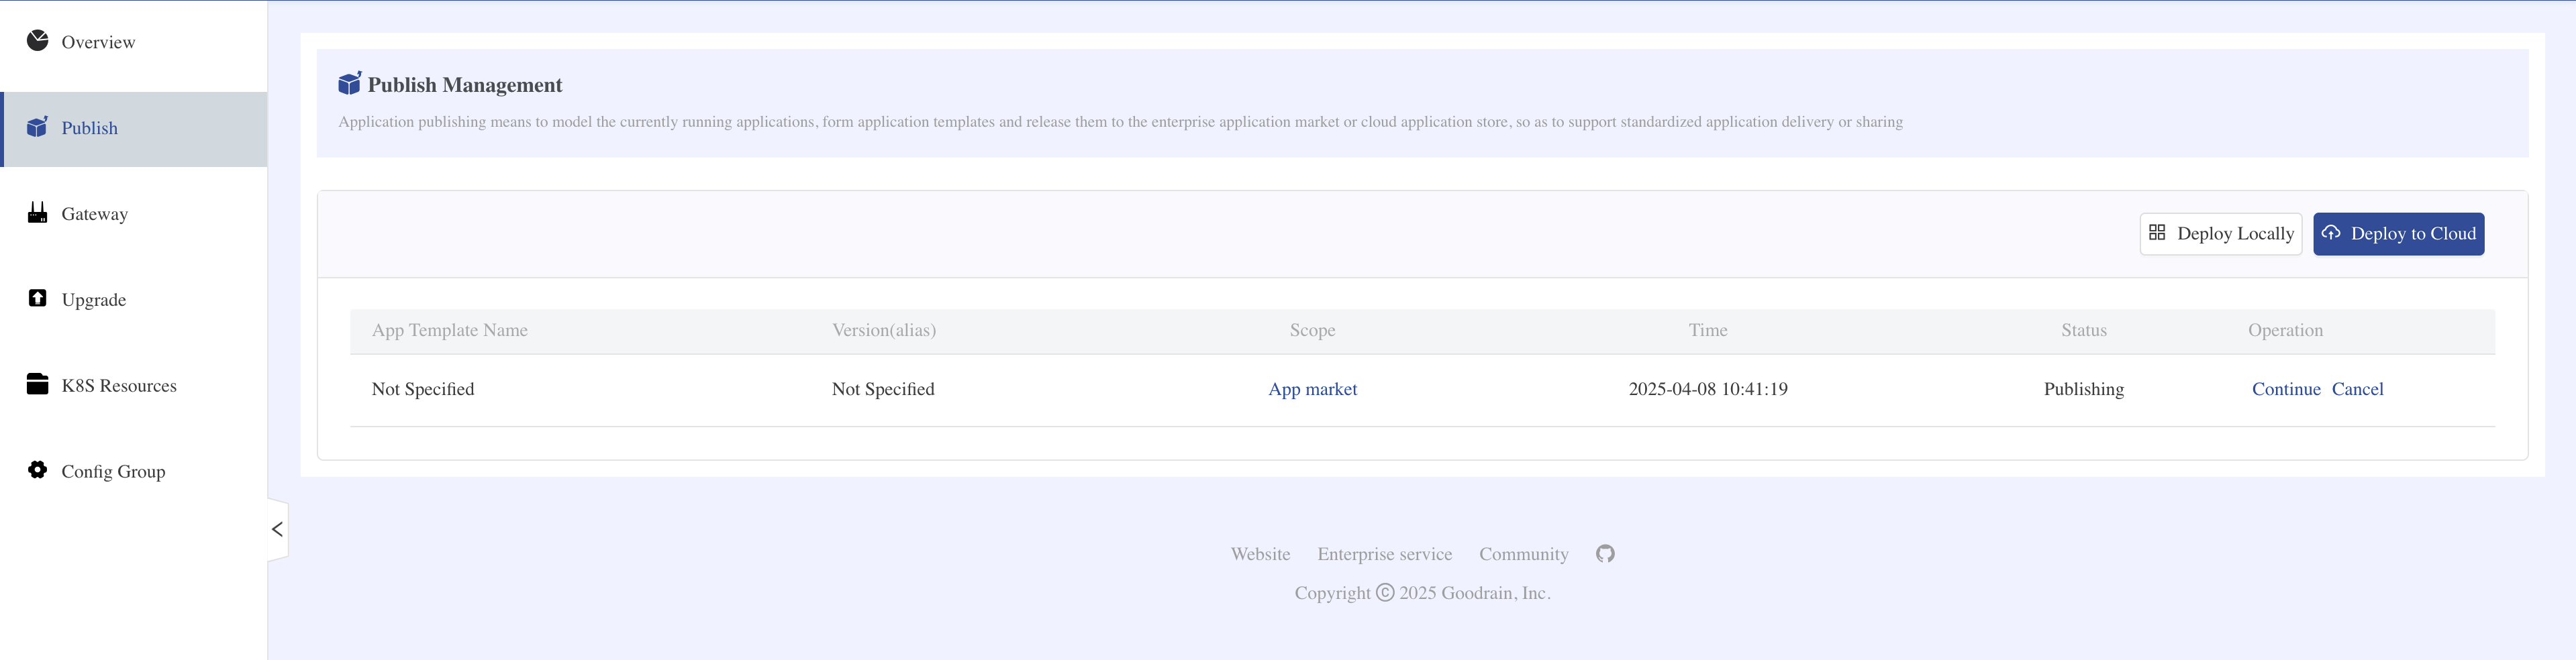Continue the publishing record
Viewport: 2576px width, 660px height.
click(2286, 389)
